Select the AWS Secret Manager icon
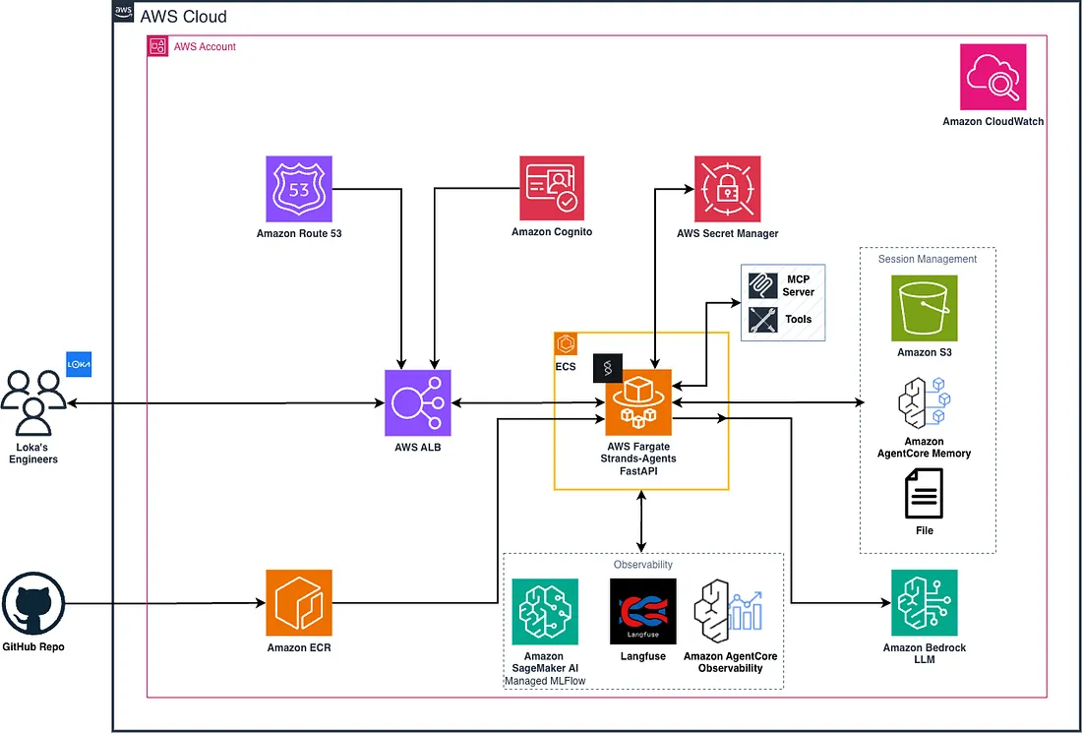Screen dimensions: 1082x733 pos(727,189)
